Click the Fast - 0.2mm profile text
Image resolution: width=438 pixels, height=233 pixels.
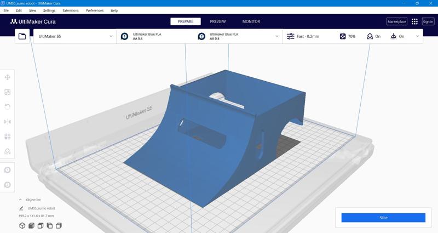coord(308,36)
